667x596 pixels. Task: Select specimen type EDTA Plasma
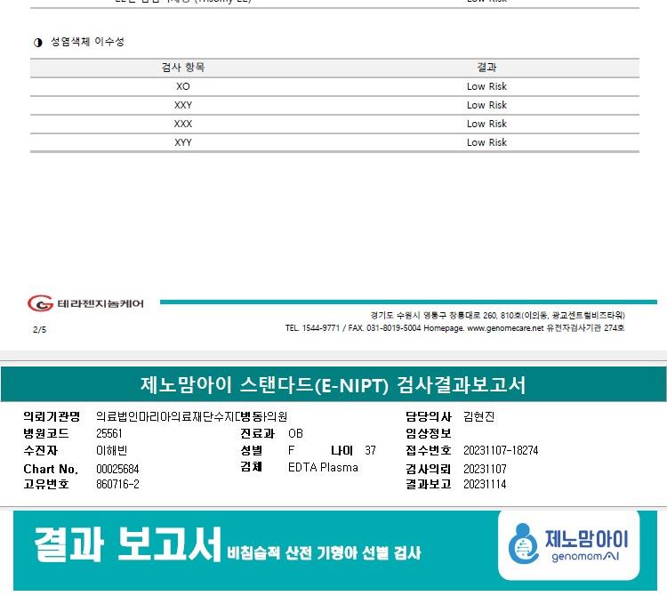coord(323,468)
